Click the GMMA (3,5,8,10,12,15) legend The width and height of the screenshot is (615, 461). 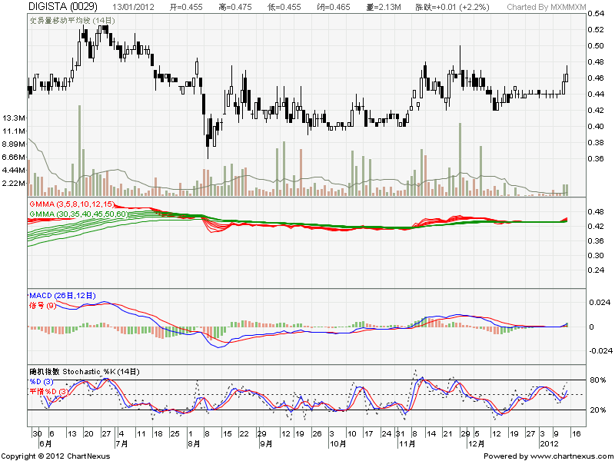coord(71,204)
